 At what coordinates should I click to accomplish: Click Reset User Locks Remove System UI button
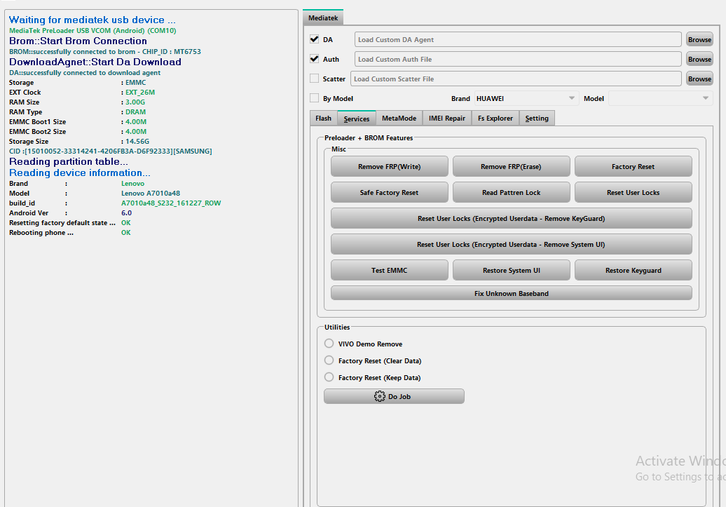[x=511, y=244]
